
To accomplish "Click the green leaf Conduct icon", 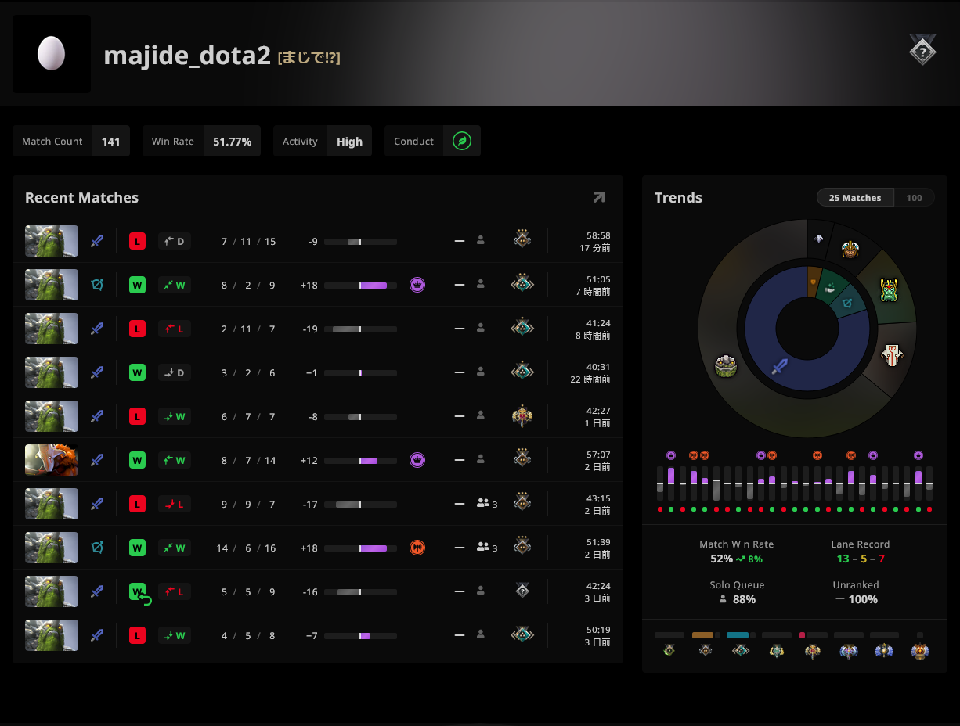I will pyautogui.click(x=462, y=142).
